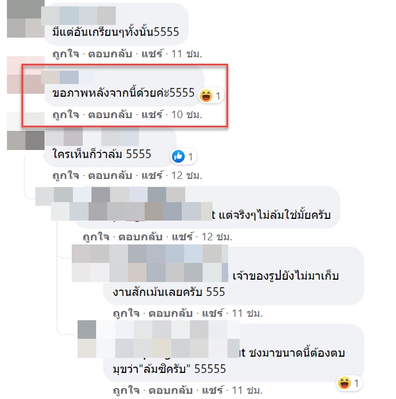This screenshot has height=399, width=396.
Task: Open the 10 ชม. timestamp link
Action: click(186, 115)
